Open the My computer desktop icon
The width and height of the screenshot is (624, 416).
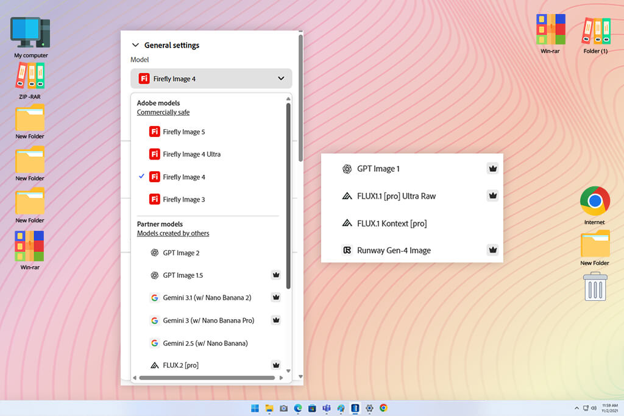[x=30, y=37]
